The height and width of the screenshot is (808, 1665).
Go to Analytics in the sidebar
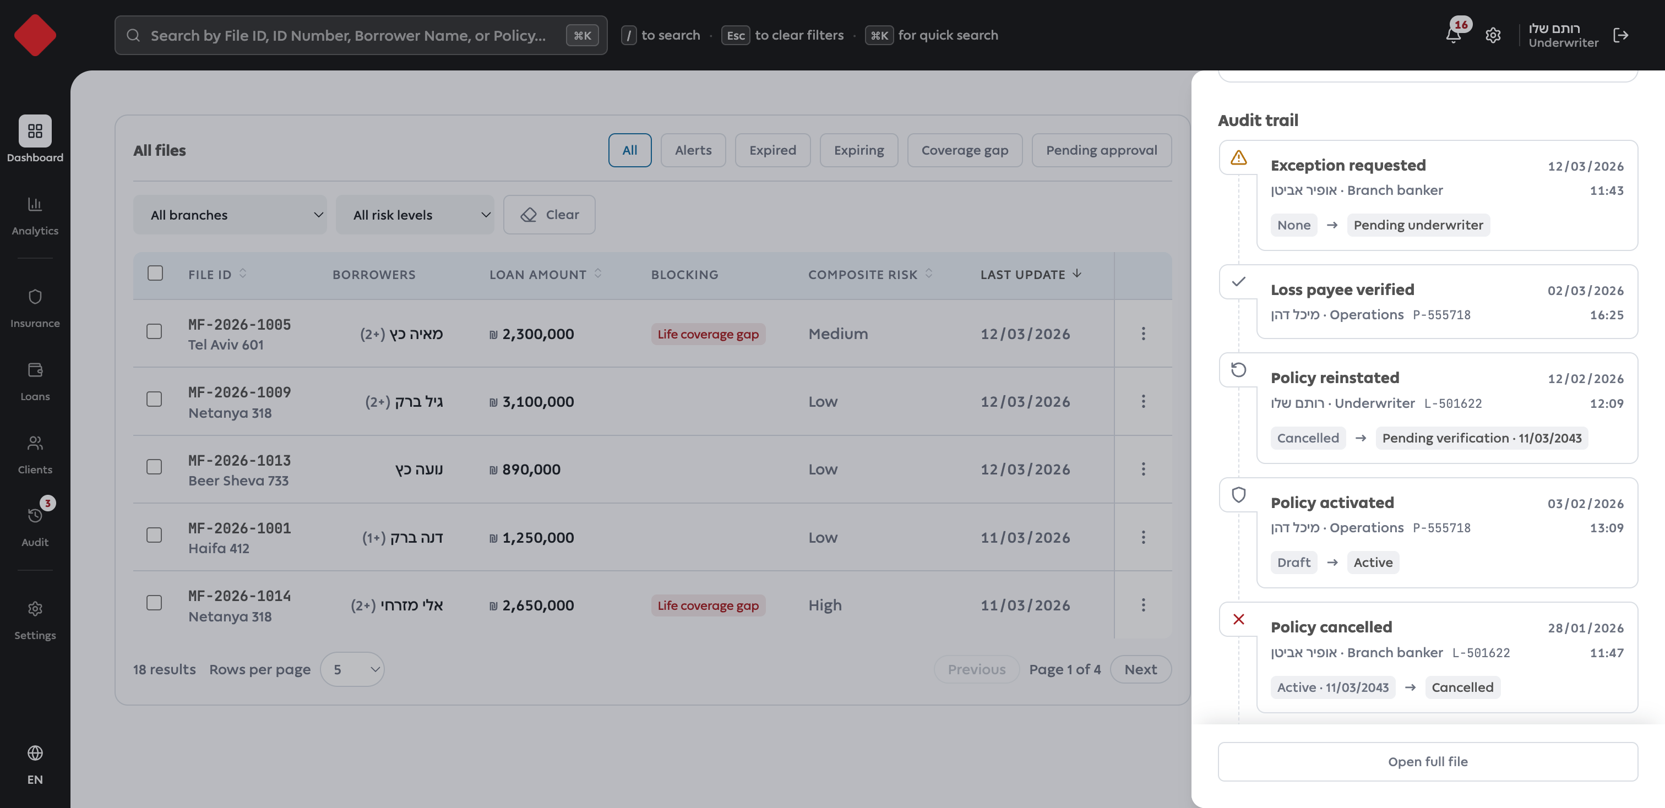click(x=35, y=216)
